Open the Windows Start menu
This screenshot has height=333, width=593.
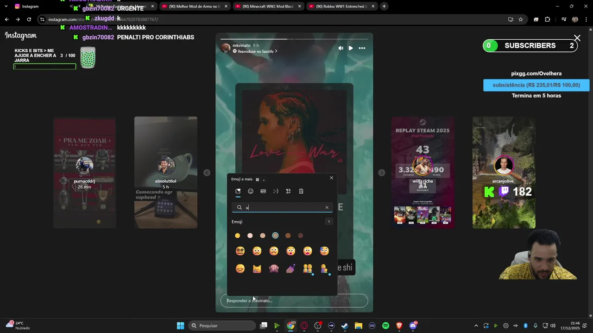(x=180, y=326)
